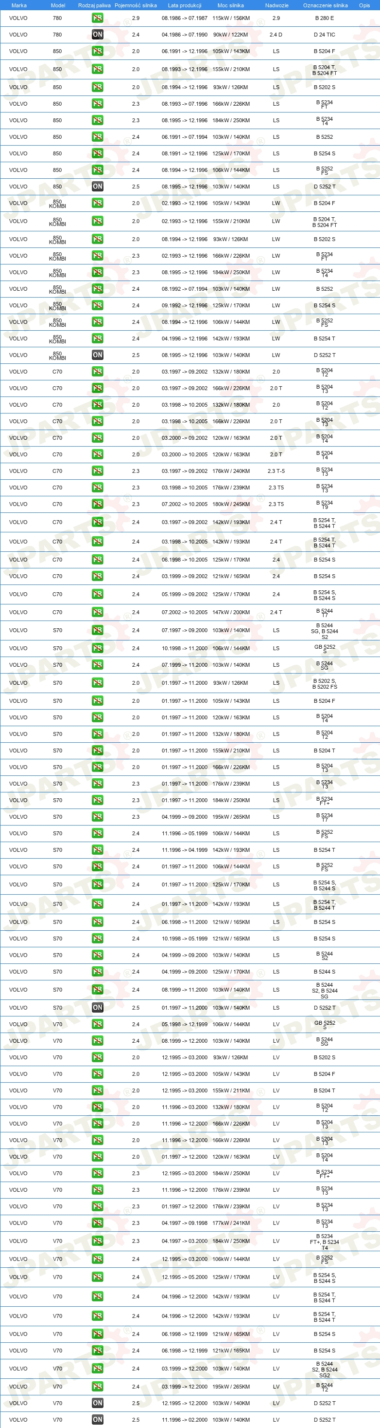The image size is (380, 1428).
Task: Click the PB icon in the C70 147kW / 200KM row
Action: pyautogui.click(x=97, y=612)
